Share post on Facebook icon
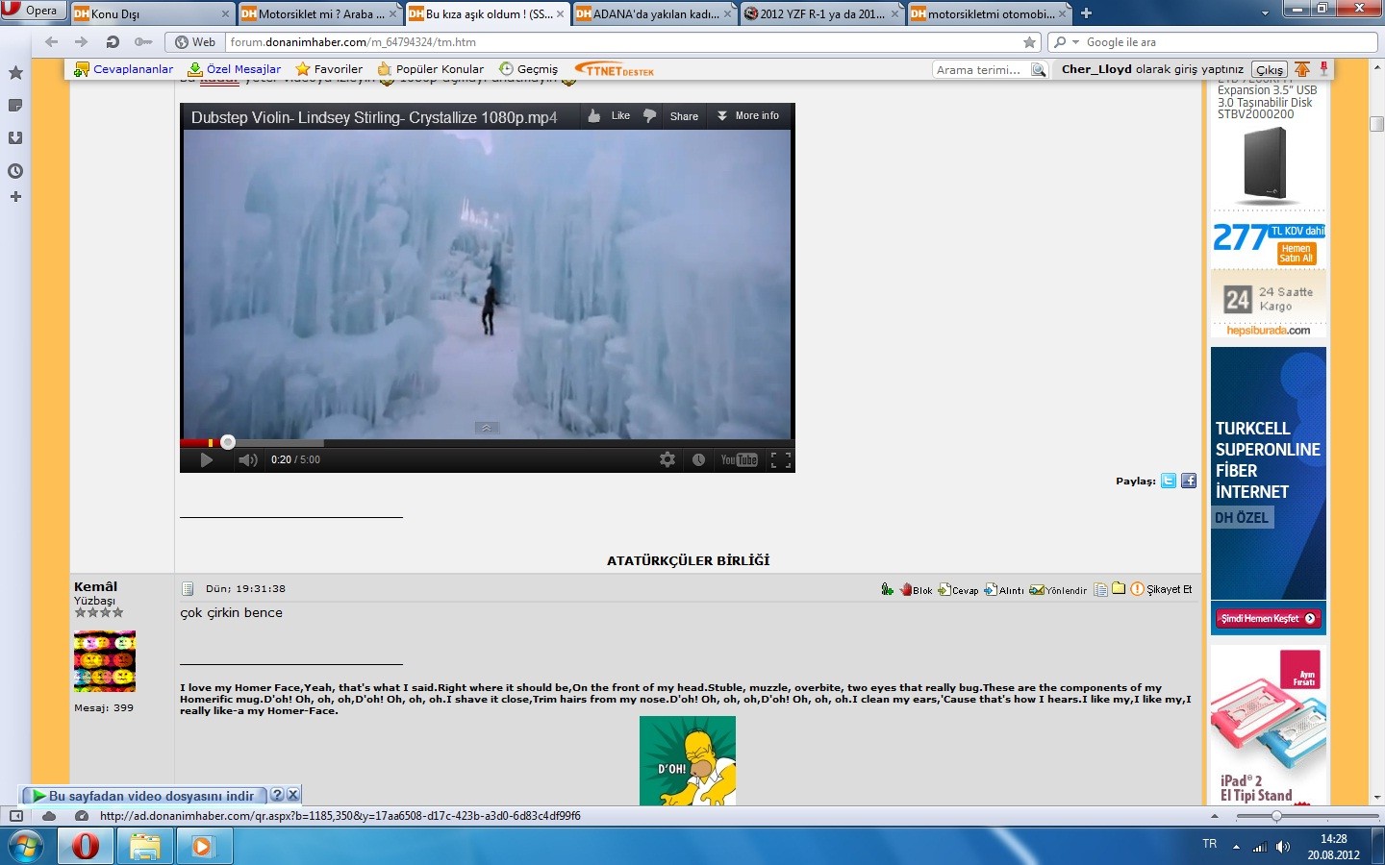Viewport: 1385px width, 865px height. click(x=1189, y=481)
